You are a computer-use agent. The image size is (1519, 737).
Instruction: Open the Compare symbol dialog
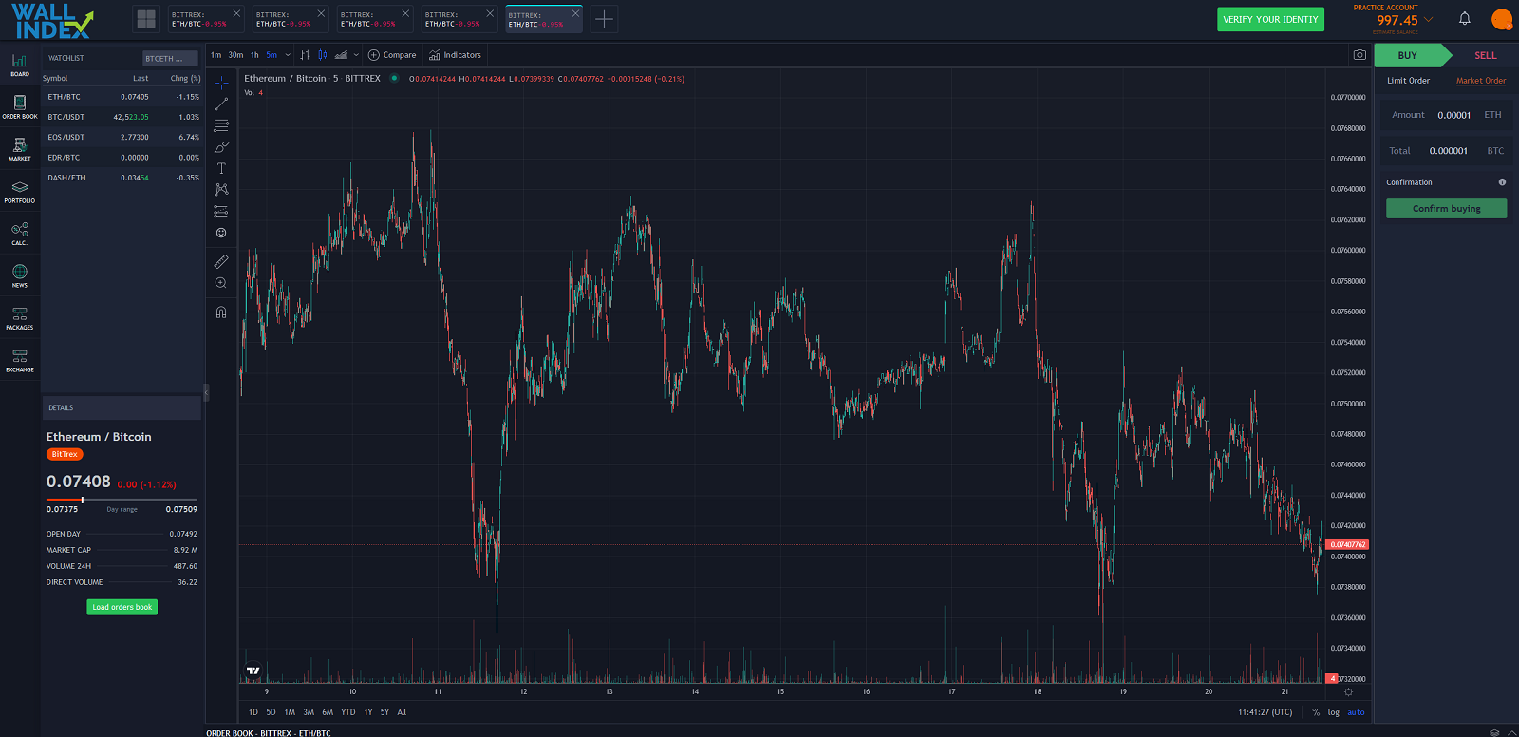(x=392, y=55)
